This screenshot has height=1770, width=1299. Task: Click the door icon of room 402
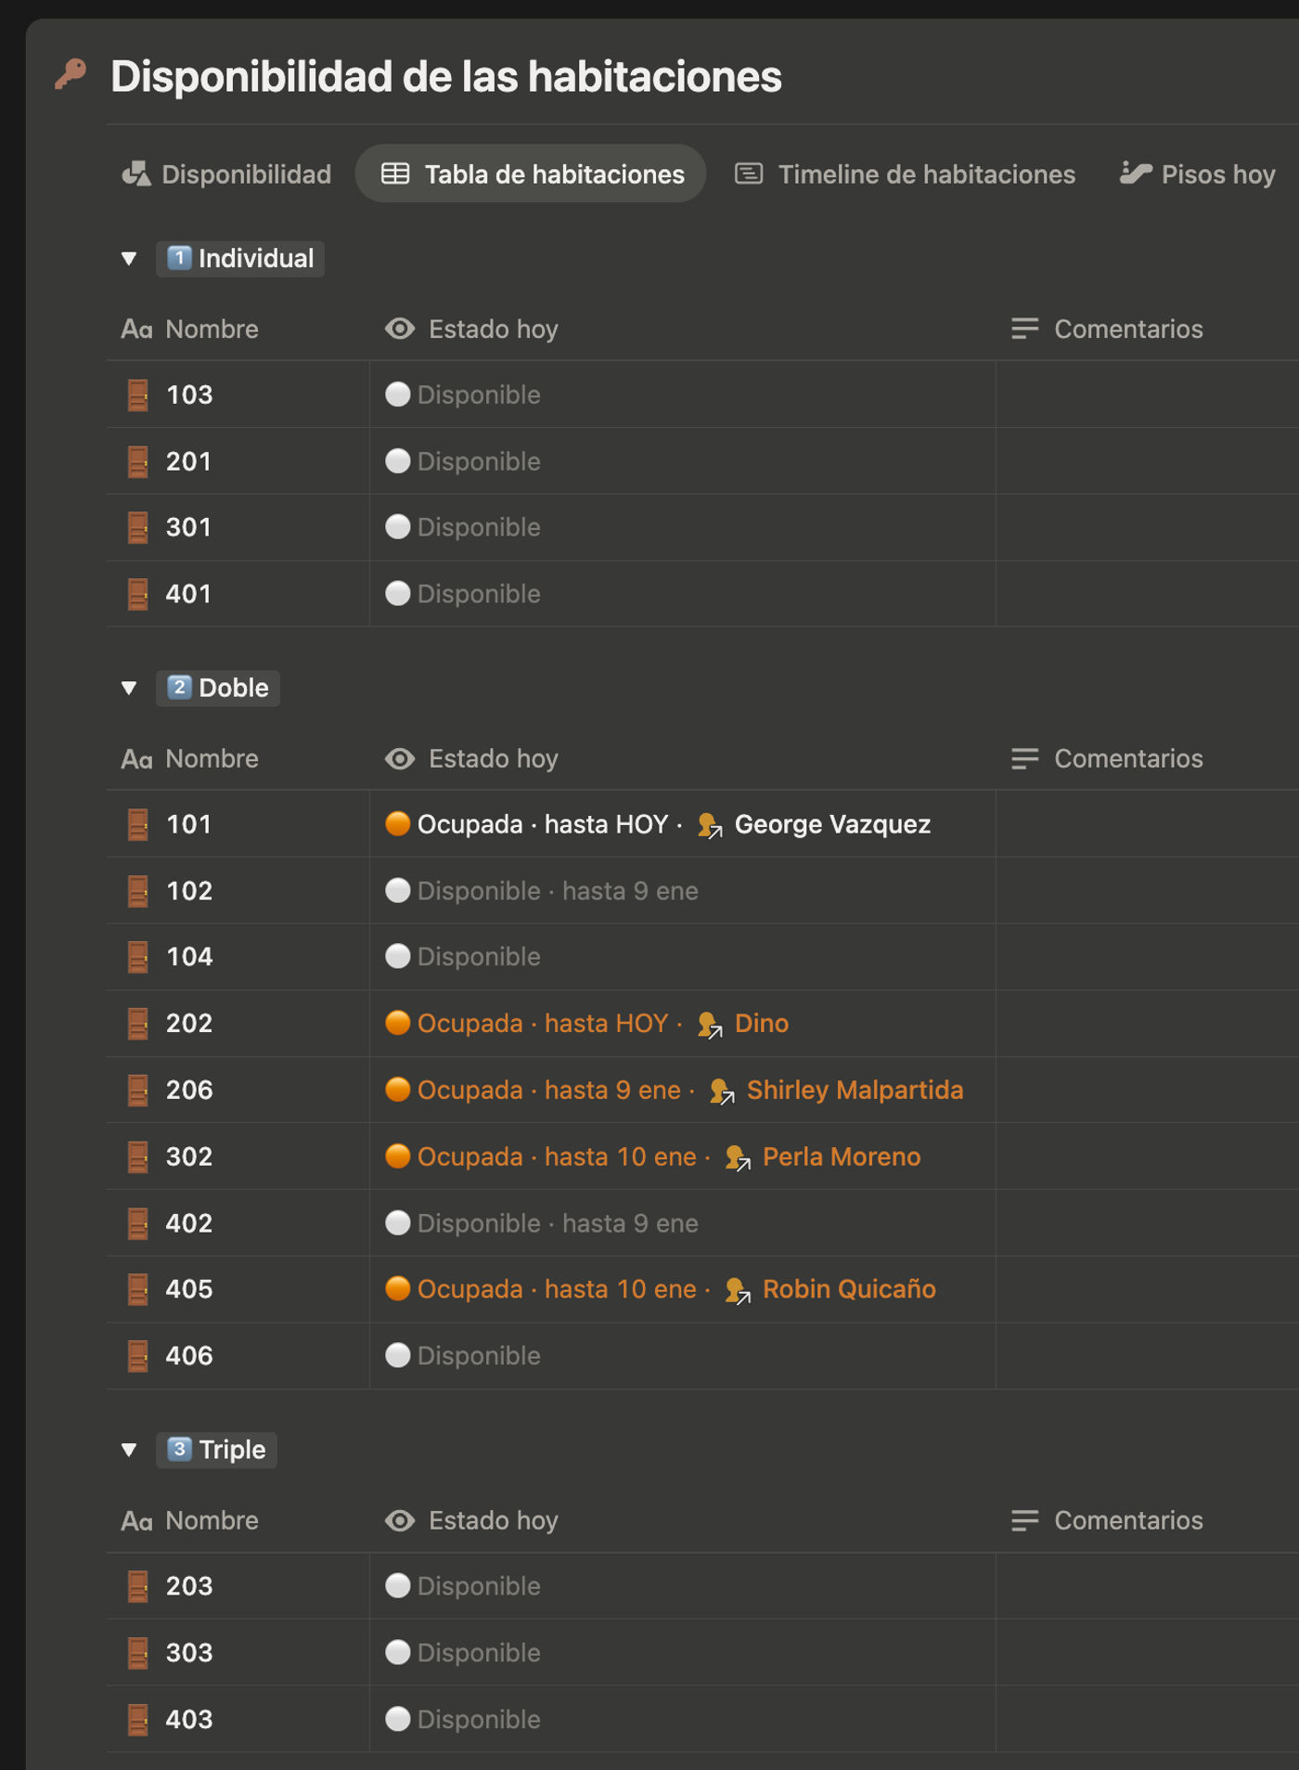pyautogui.click(x=138, y=1223)
